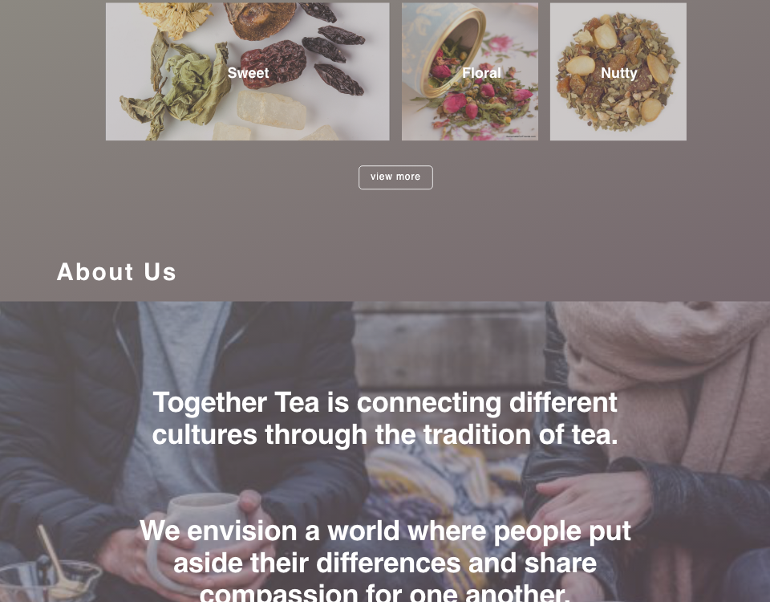Viewport: 770px width, 602px height.
Task: Click the We envision a world paragraph
Action: click(x=385, y=560)
